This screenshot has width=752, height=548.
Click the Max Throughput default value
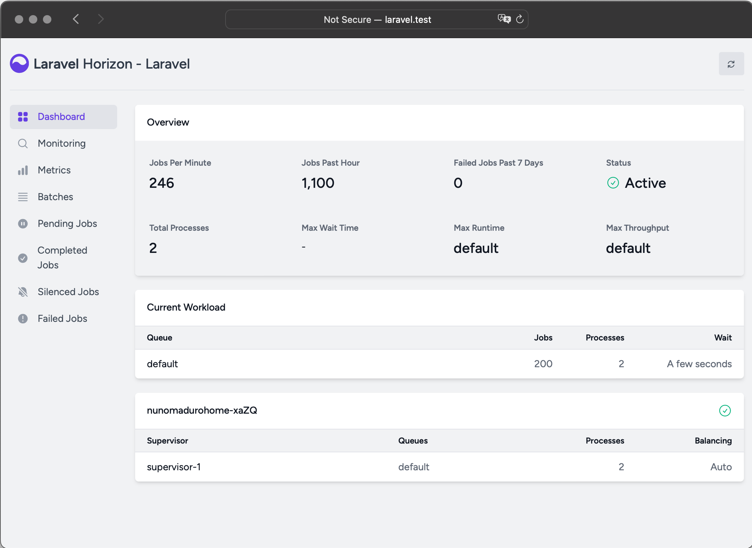point(628,248)
